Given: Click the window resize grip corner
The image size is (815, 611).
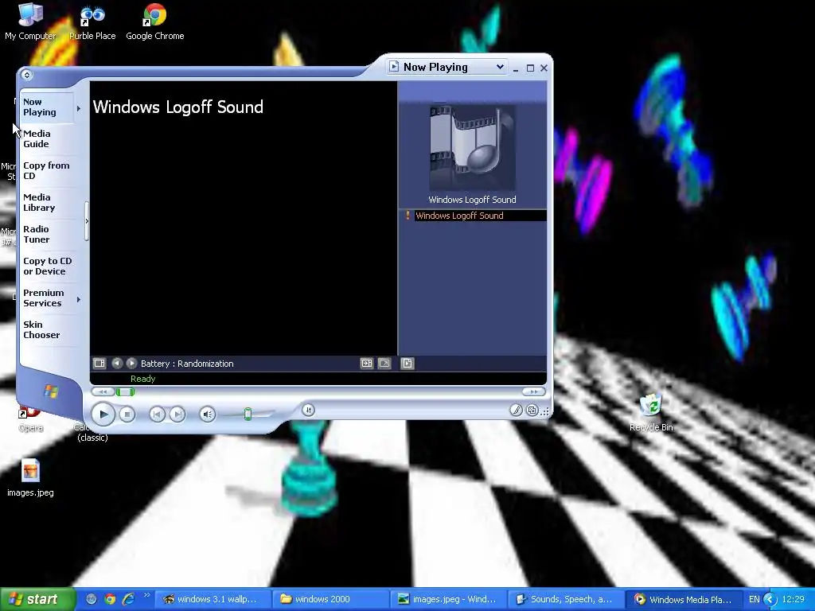Looking at the screenshot, I should click(544, 411).
